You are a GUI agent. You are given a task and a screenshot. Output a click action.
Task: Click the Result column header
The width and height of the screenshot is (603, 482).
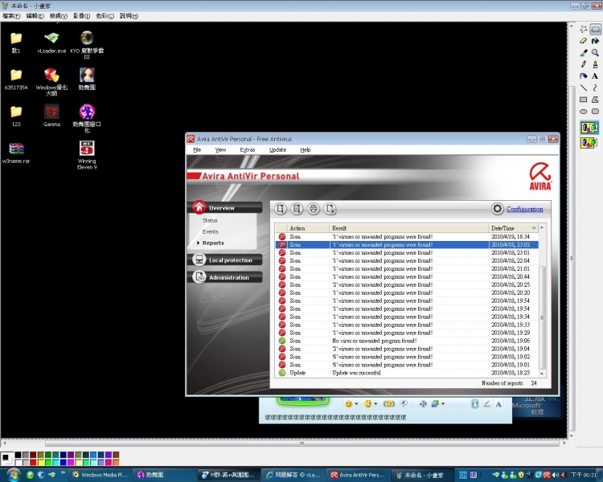[408, 228]
